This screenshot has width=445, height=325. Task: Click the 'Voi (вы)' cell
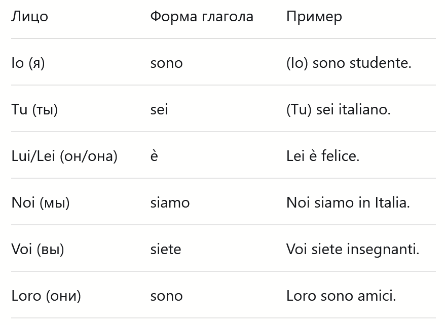tap(38, 250)
